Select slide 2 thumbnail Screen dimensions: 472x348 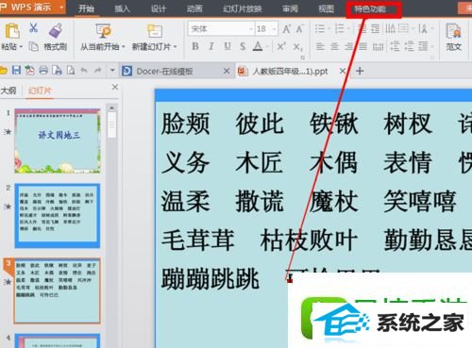coord(58,216)
